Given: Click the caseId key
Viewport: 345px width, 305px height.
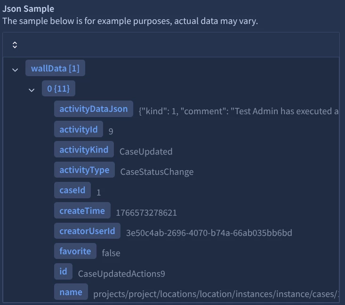Looking at the screenshot, I should pos(72,190).
